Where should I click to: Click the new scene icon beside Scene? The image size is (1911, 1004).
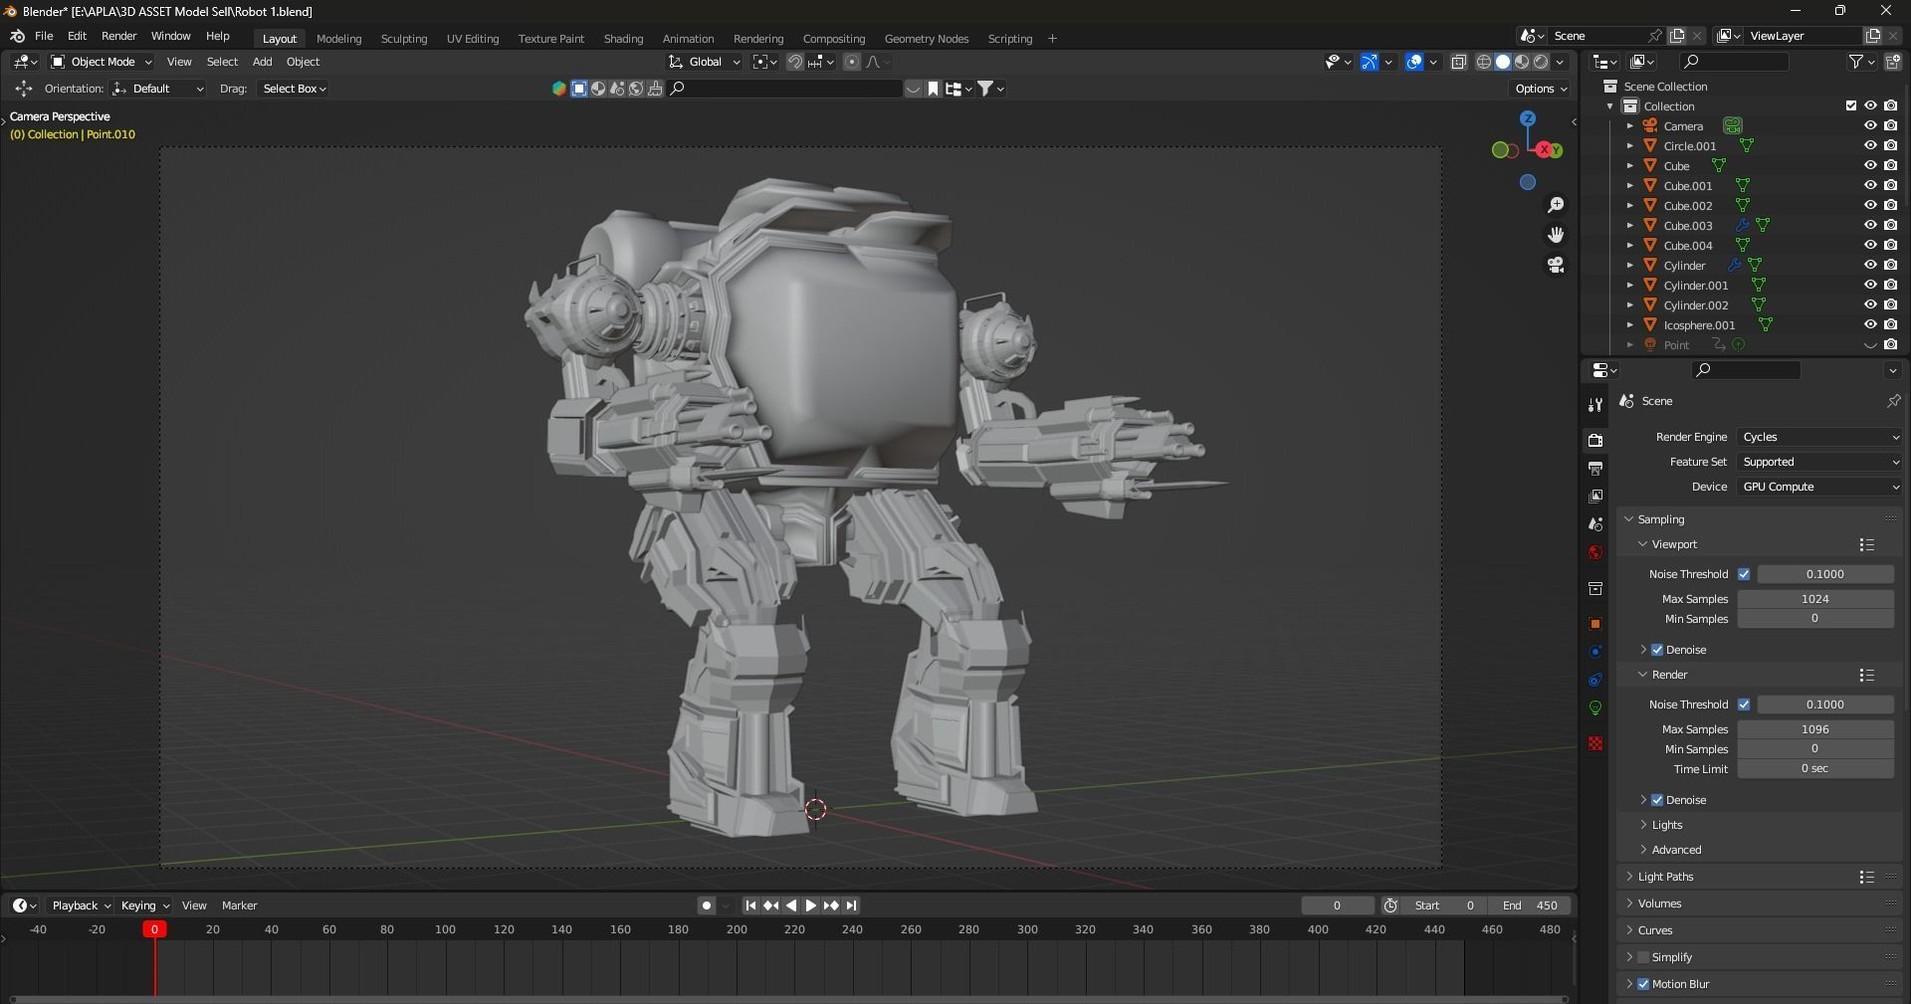click(1677, 36)
